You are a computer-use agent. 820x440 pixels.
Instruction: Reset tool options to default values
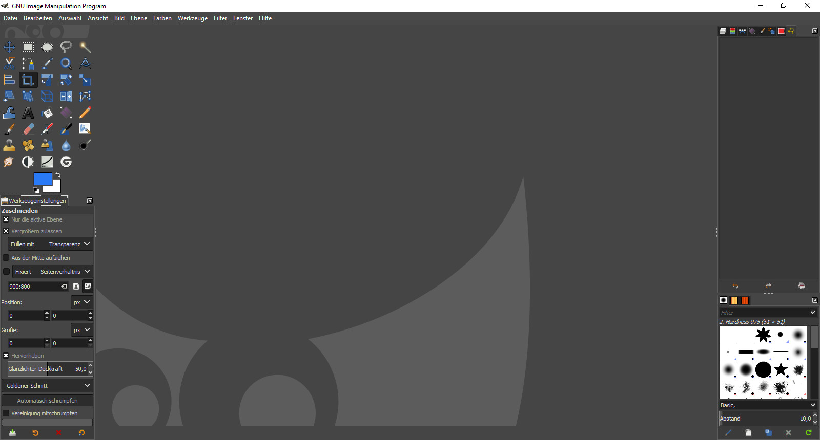click(81, 433)
